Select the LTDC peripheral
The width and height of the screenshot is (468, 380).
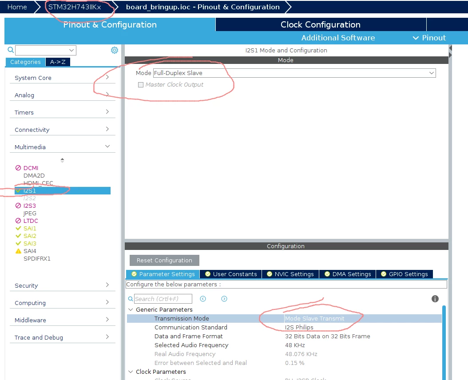[x=31, y=221]
